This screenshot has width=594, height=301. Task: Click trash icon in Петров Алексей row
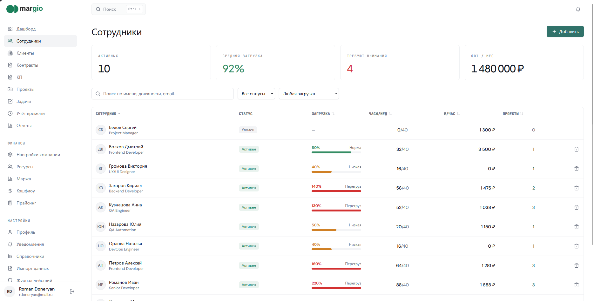pos(577,265)
